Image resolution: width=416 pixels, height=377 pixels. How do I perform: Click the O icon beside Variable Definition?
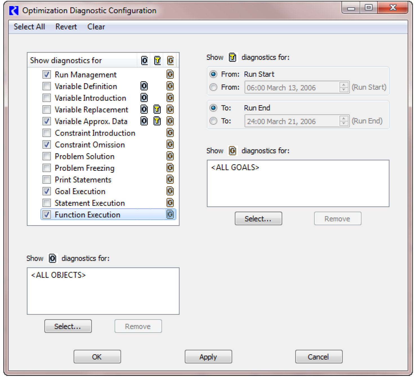pyautogui.click(x=144, y=86)
